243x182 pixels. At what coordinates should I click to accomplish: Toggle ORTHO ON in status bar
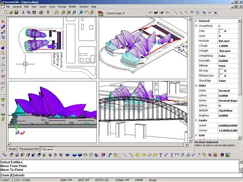tap(101, 180)
